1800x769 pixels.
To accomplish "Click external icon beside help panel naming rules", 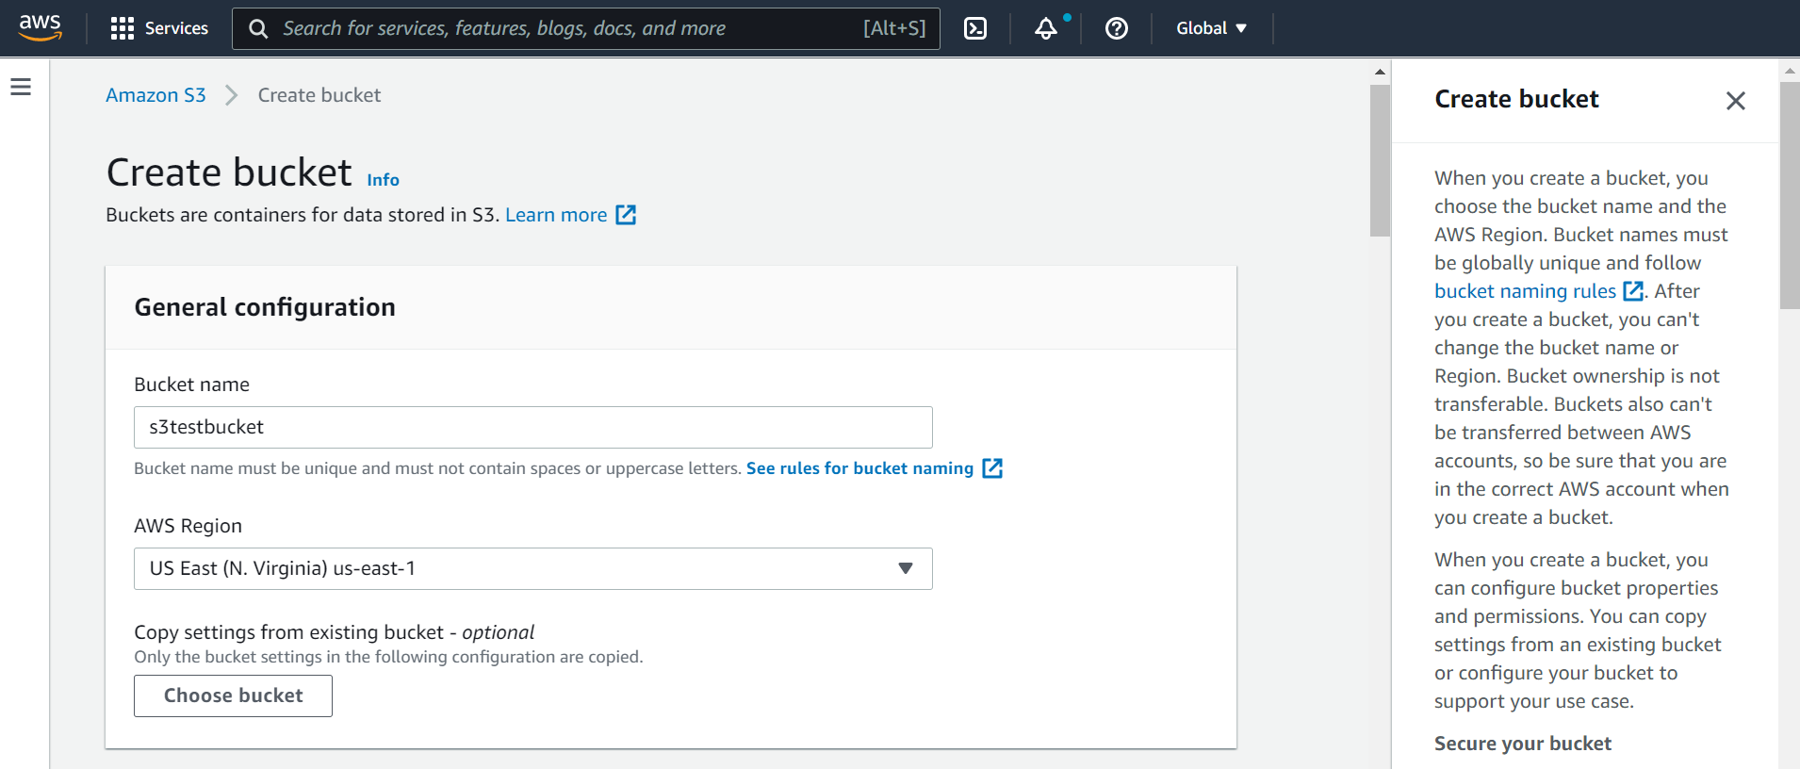I will [1633, 291].
